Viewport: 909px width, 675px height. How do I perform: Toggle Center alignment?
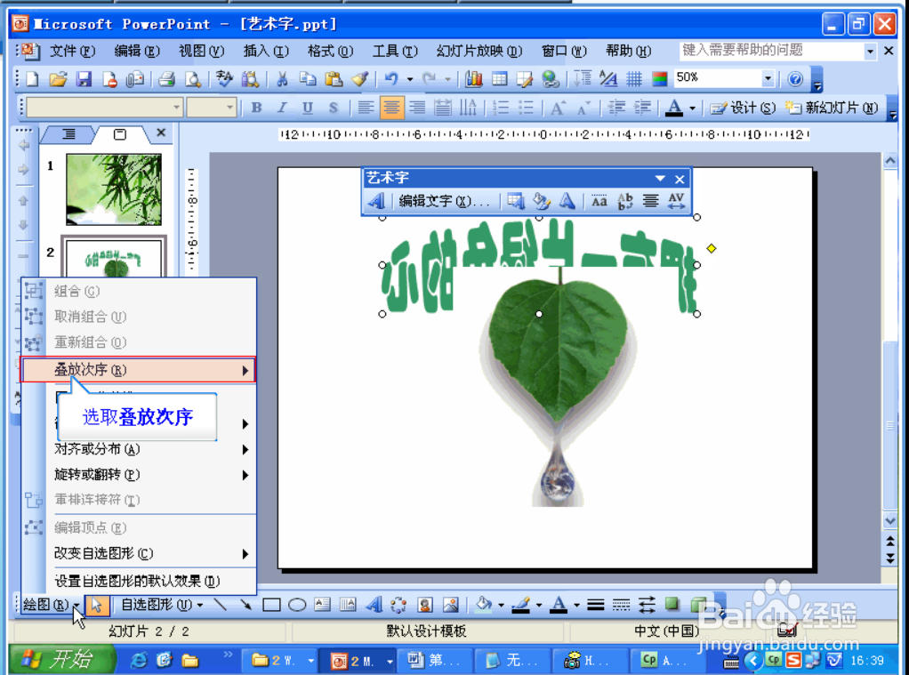(x=391, y=108)
